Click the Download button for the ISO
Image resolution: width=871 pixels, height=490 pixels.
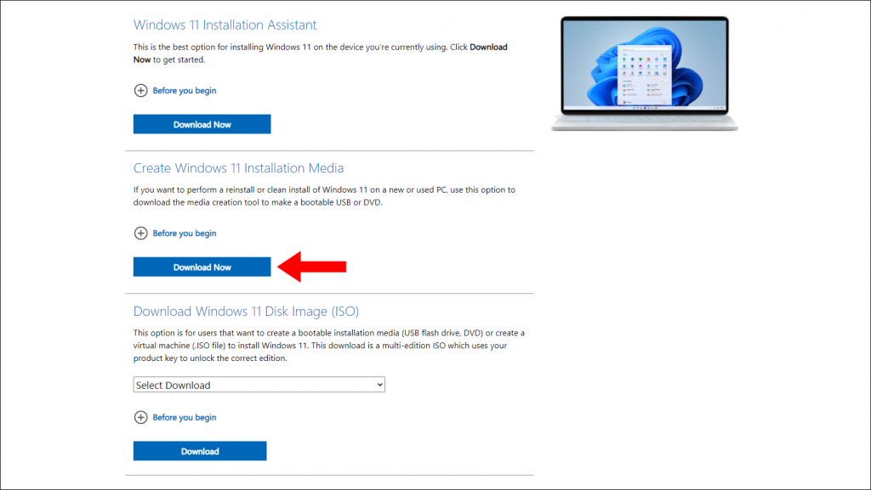pos(200,451)
